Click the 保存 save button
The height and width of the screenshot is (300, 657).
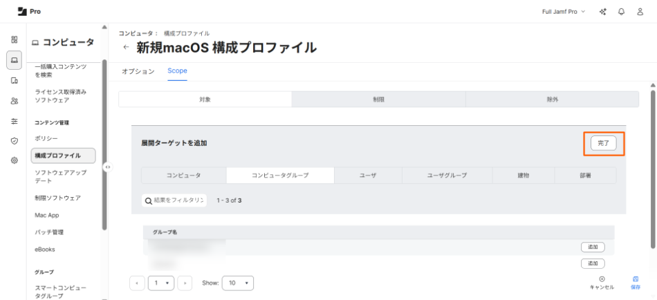pos(636,283)
